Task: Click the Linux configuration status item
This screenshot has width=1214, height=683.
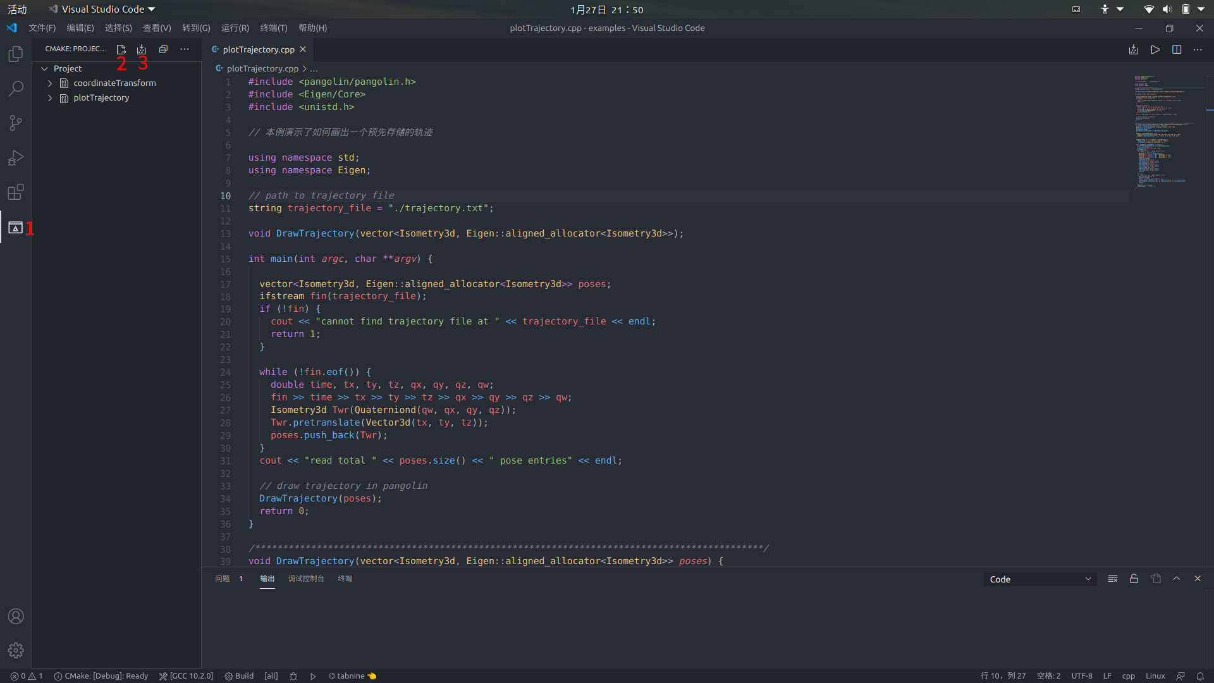Action: pyautogui.click(x=1155, y=676)
